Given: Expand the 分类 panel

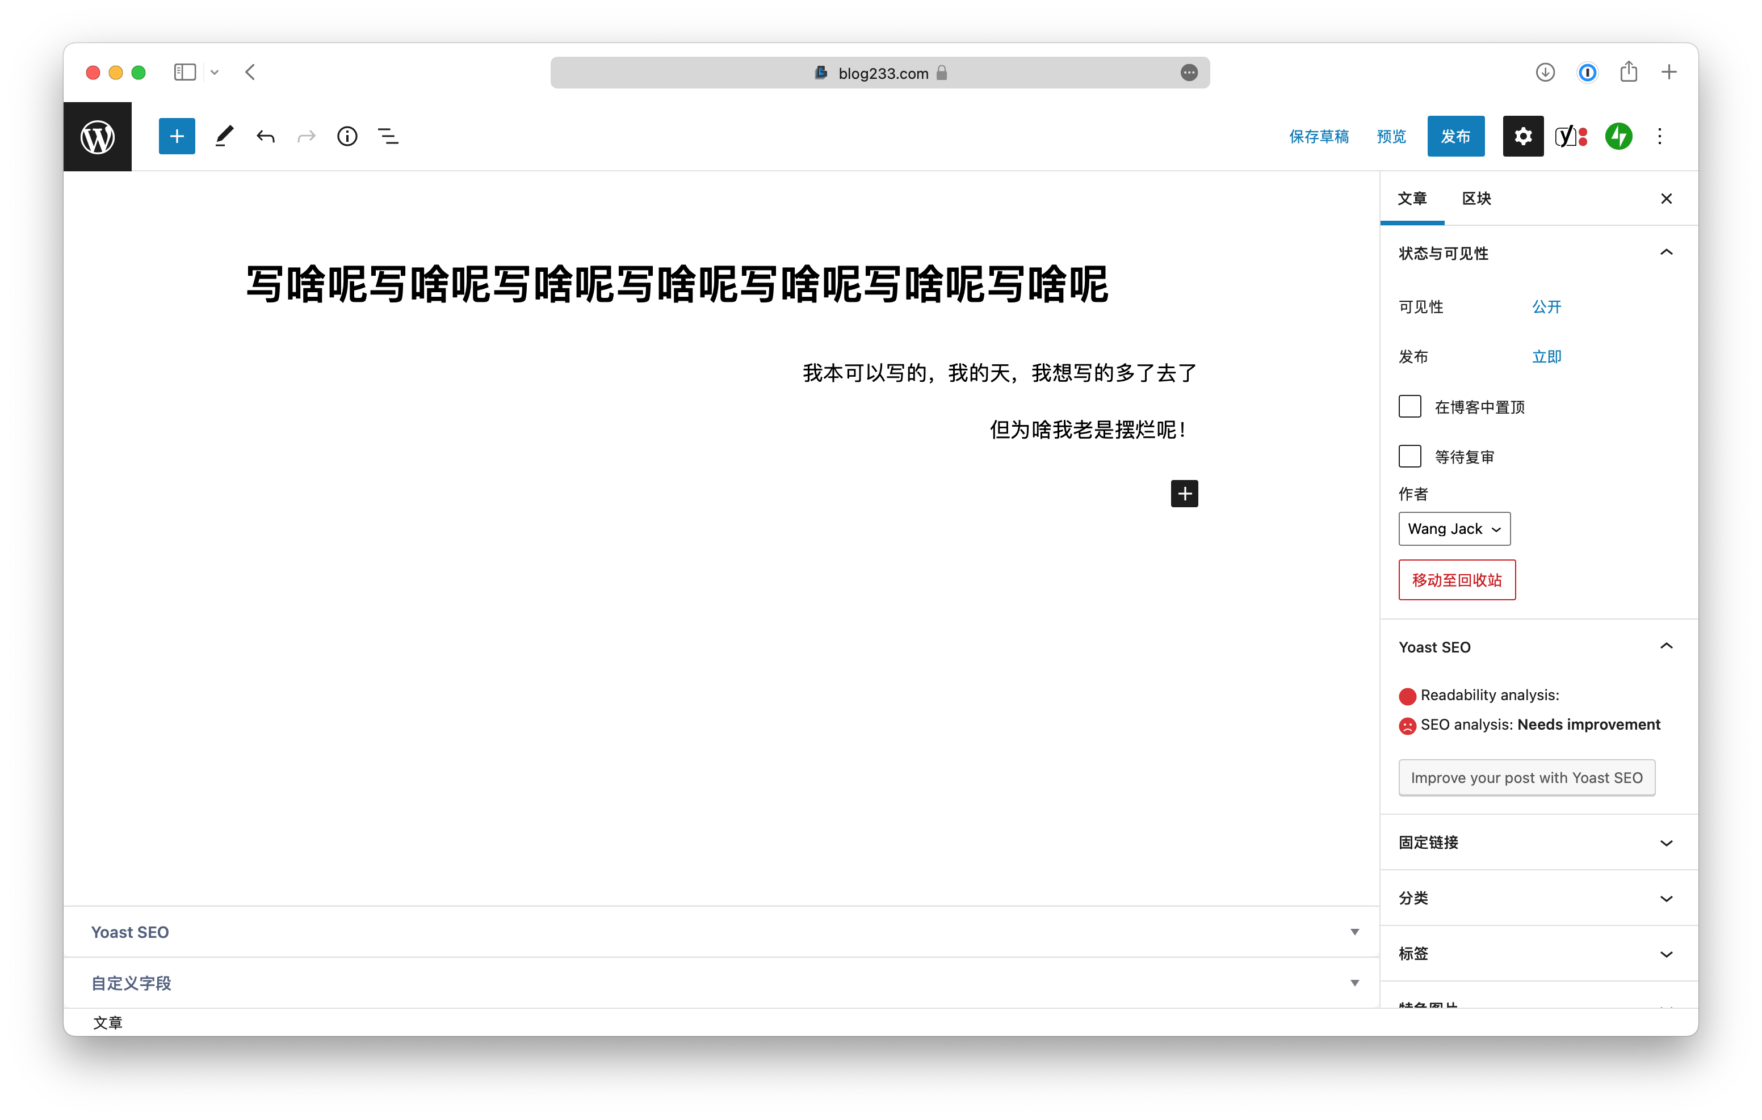Looking at the screenshot, I should [1538, 898].
